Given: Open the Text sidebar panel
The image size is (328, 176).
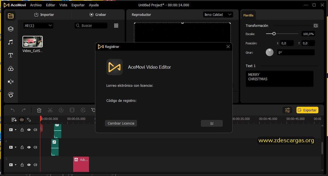Looking at the screenshot, I should pyautogui.click(x=11, y=55).
